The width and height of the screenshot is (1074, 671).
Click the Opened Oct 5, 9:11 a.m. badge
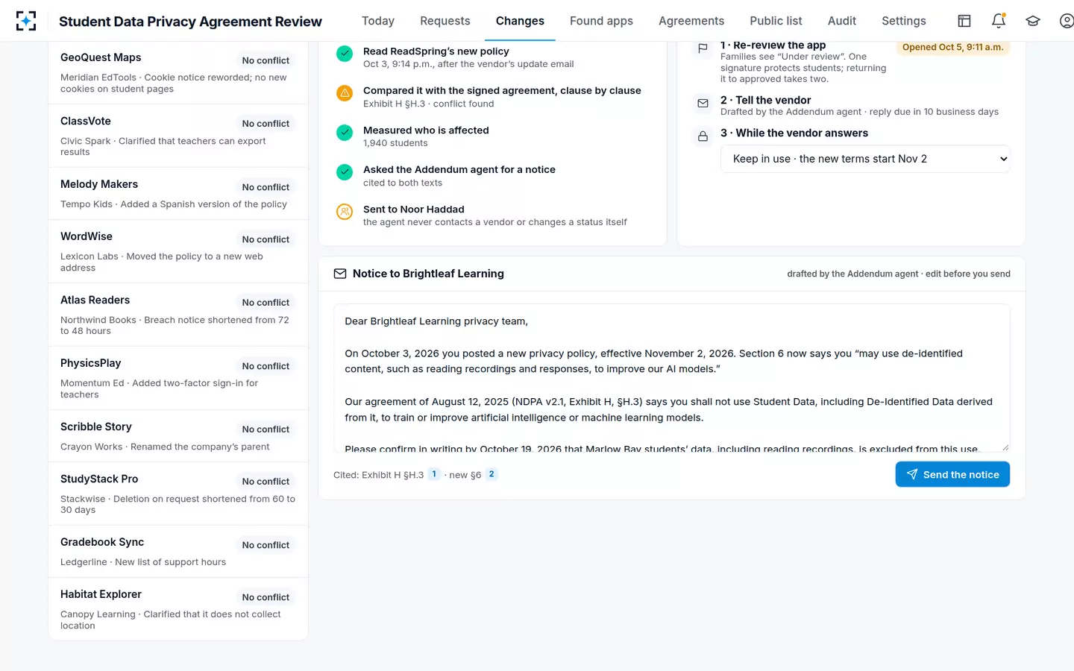pyautogui.click(x=952, y=48)
